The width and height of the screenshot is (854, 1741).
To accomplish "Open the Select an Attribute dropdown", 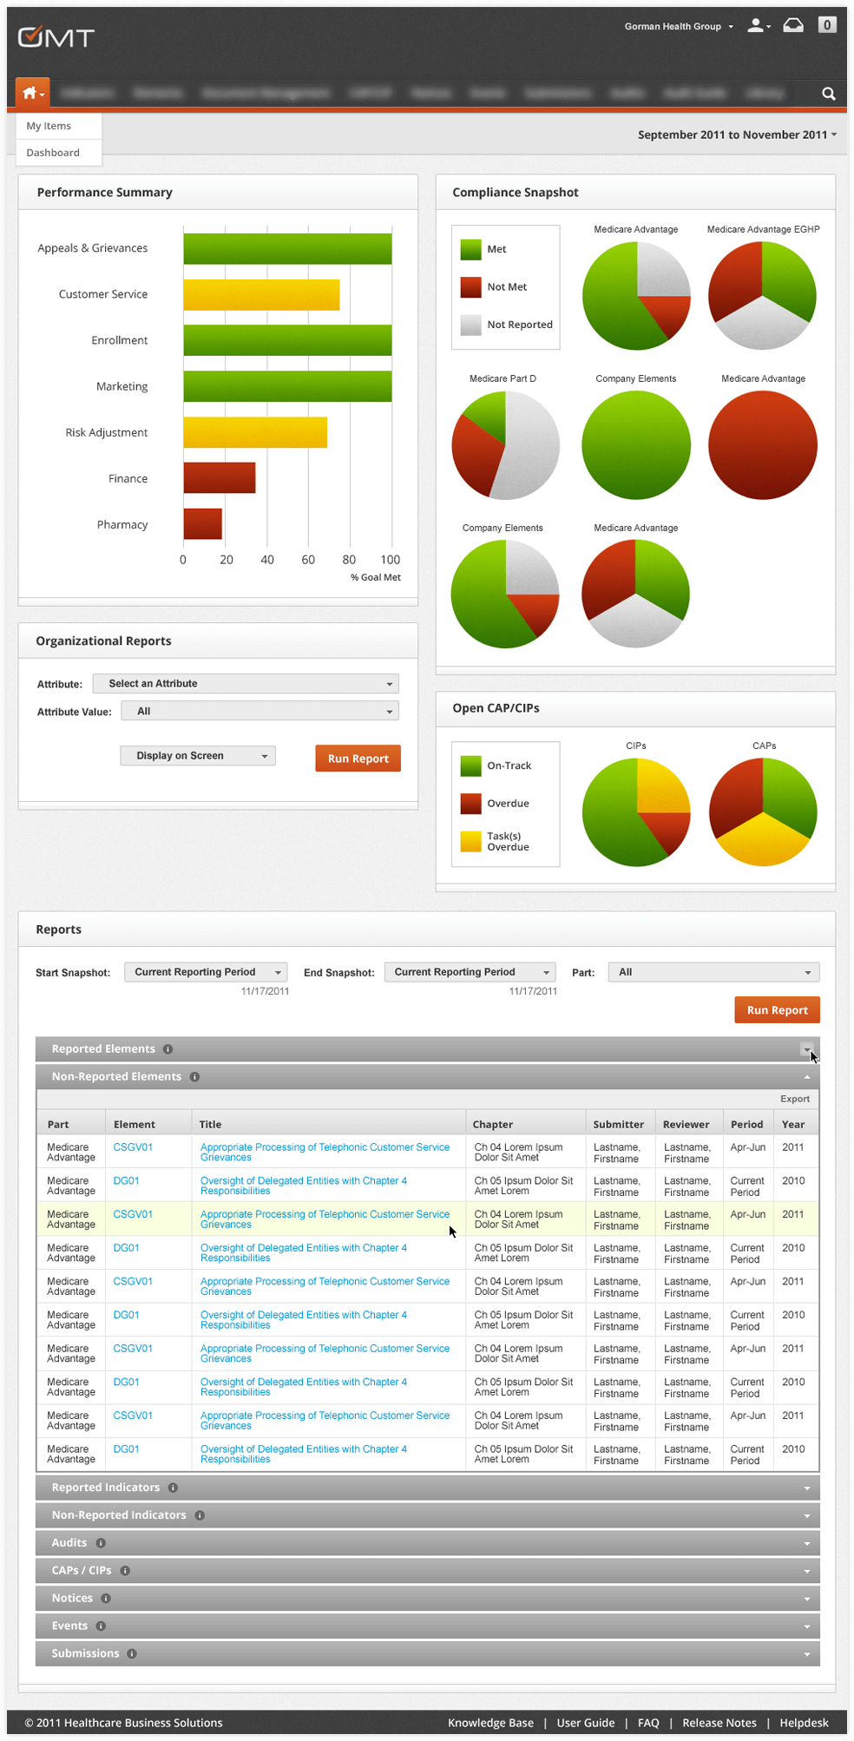I will 246,684.
